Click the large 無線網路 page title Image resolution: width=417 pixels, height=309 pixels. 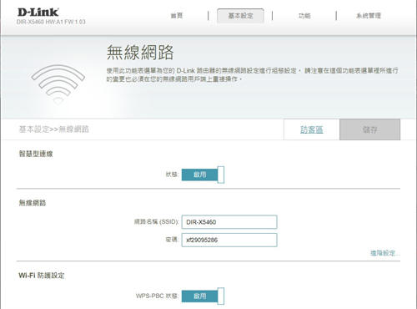pos(140,52)
